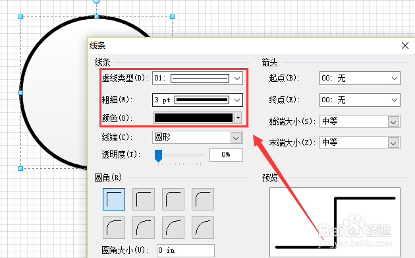Click the rounding size (圆角大小) input field
Viewport: 415px width, 258px height.
click(x=186, y=251)
